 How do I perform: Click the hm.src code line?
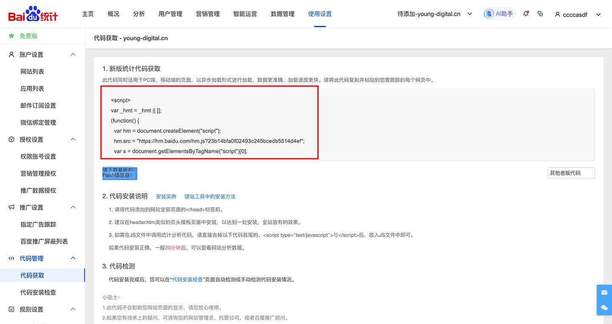click(209, 141)
